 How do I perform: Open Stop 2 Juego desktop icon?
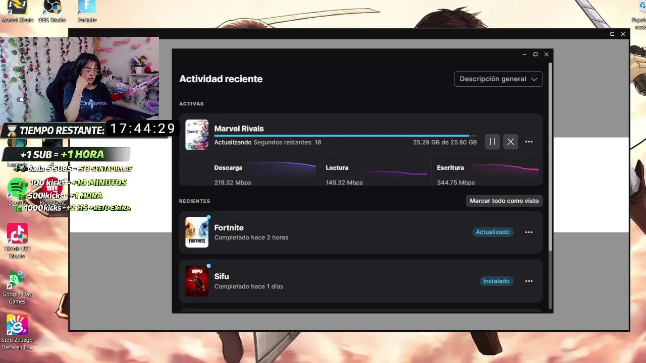(x=17, y=332)
